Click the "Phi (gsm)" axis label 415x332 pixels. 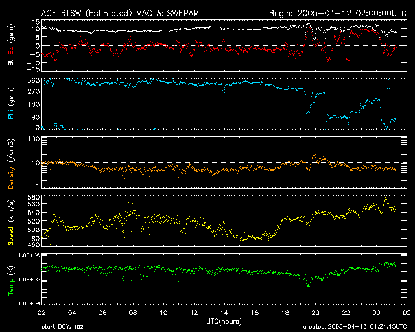click(x=11, y=103)
